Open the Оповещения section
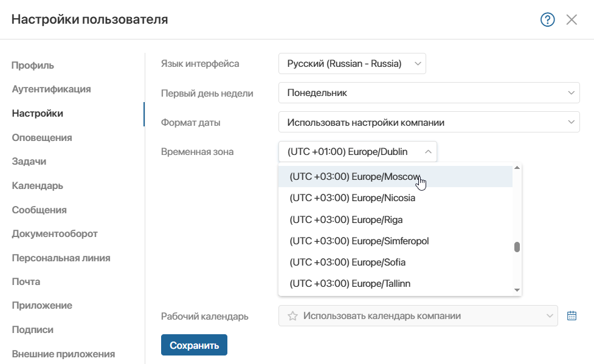Viewport: 594px width, 364px height. pyautogui.click(x=42, y=137)
